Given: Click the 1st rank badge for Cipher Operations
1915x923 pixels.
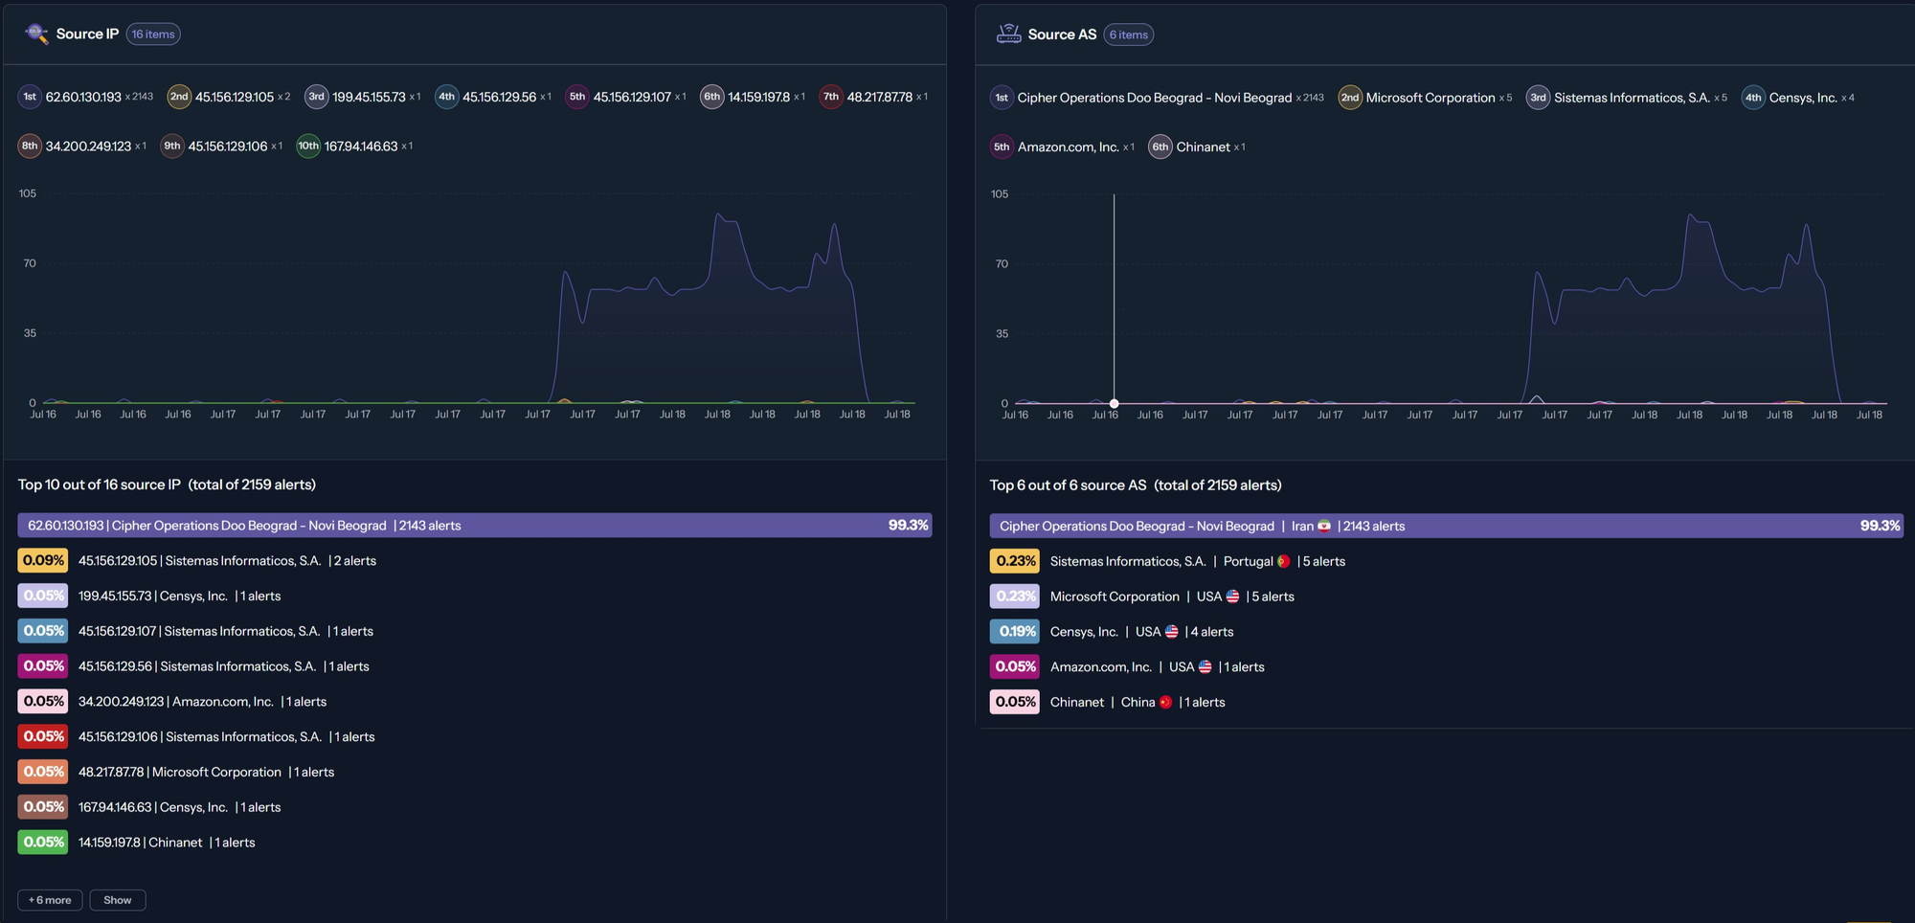Looking at the screenshot, I should coord(1002,98).
